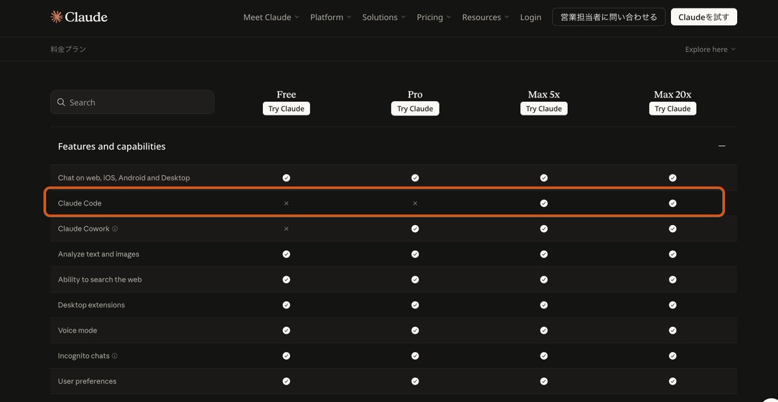Open the Resources dropdown menu
This screenshot has width=778, height=402.
point(485,18)
